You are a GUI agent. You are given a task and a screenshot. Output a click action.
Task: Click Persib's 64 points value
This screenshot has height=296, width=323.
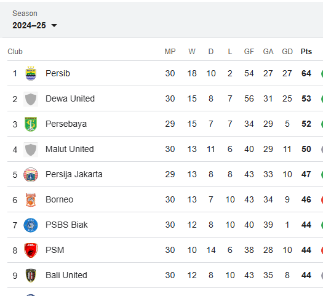[x=306, y=73]
